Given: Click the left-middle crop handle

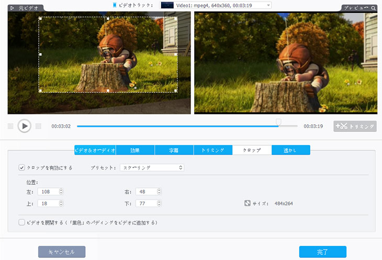Looking at the screenshot, I should 40,54.
